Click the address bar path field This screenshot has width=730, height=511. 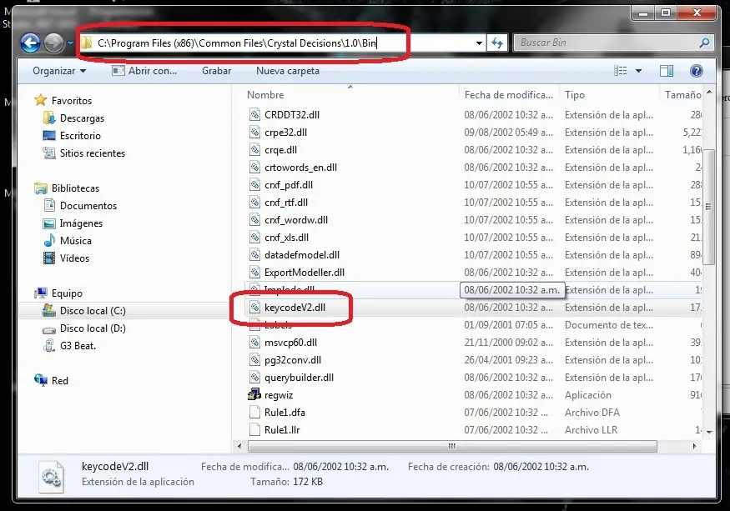pos(282,43)
